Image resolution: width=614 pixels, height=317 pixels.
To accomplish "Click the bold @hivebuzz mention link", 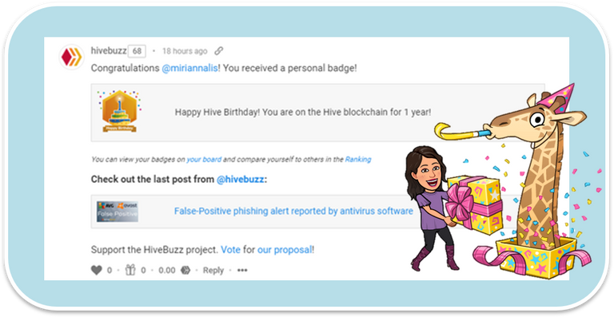I will (x=240, y=180).
